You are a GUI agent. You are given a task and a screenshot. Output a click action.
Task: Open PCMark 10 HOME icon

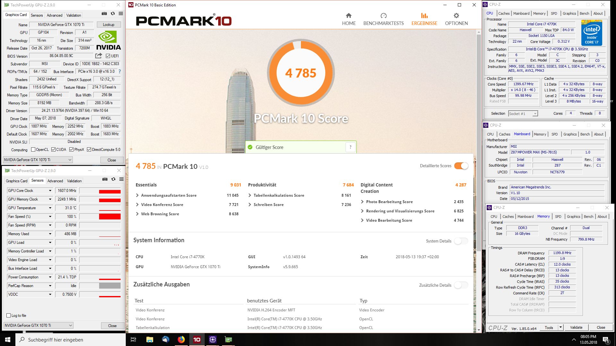point(348,15)
